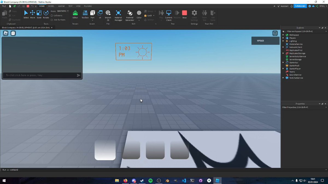Expand the Players node

click(x=283, y=38)
